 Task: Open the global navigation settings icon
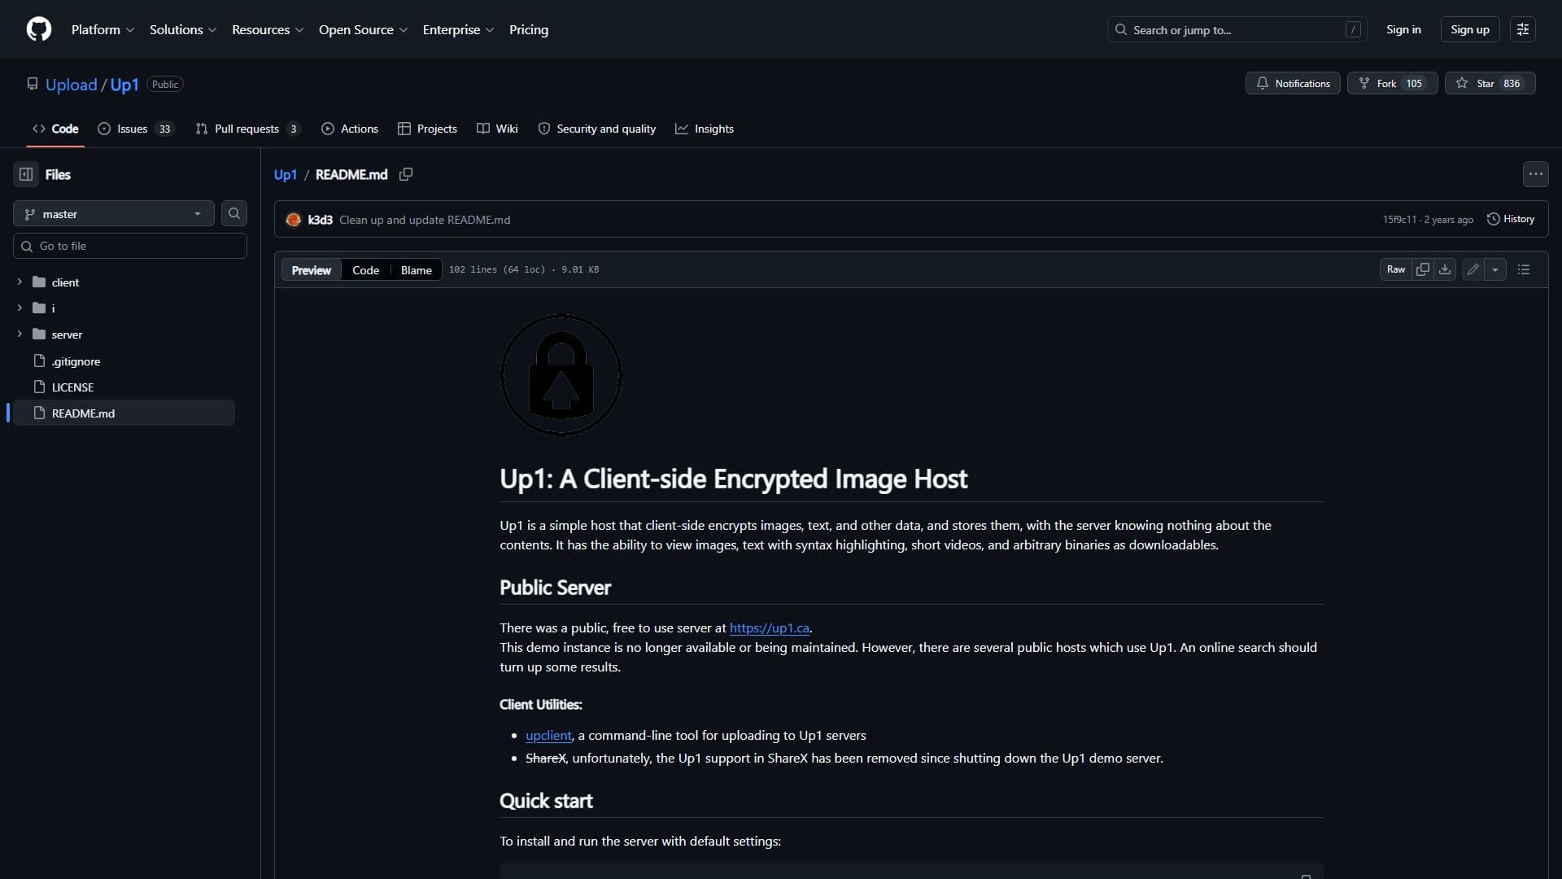coord(1523,29)
